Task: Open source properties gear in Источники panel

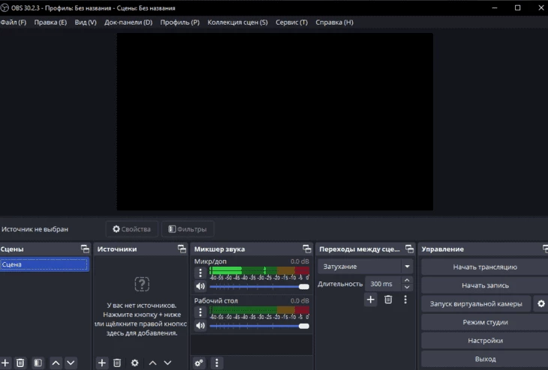Action: point(134,363)
